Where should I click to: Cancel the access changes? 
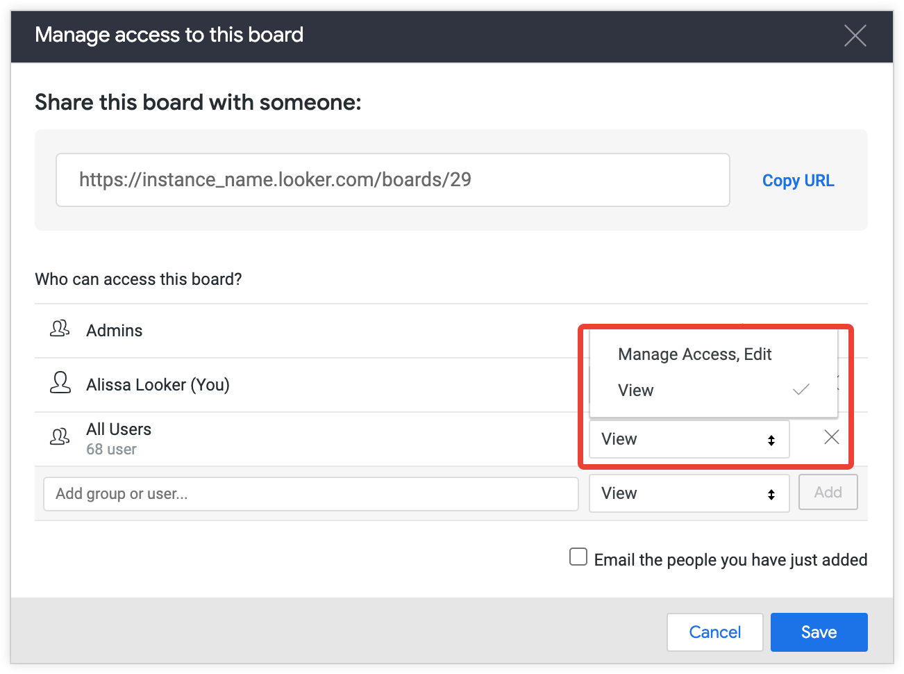[714, 632]
